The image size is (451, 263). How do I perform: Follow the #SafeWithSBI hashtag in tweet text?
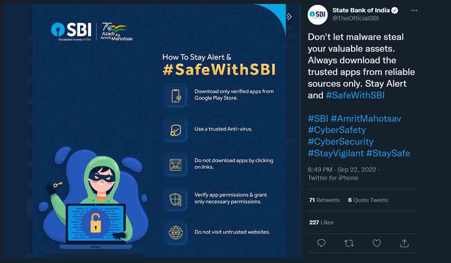pyautogui.click(x=355, y=95)
